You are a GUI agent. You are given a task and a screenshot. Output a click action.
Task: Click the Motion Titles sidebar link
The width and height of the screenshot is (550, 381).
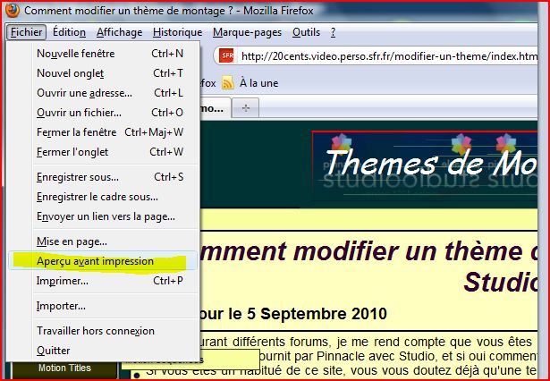(64, 368)
